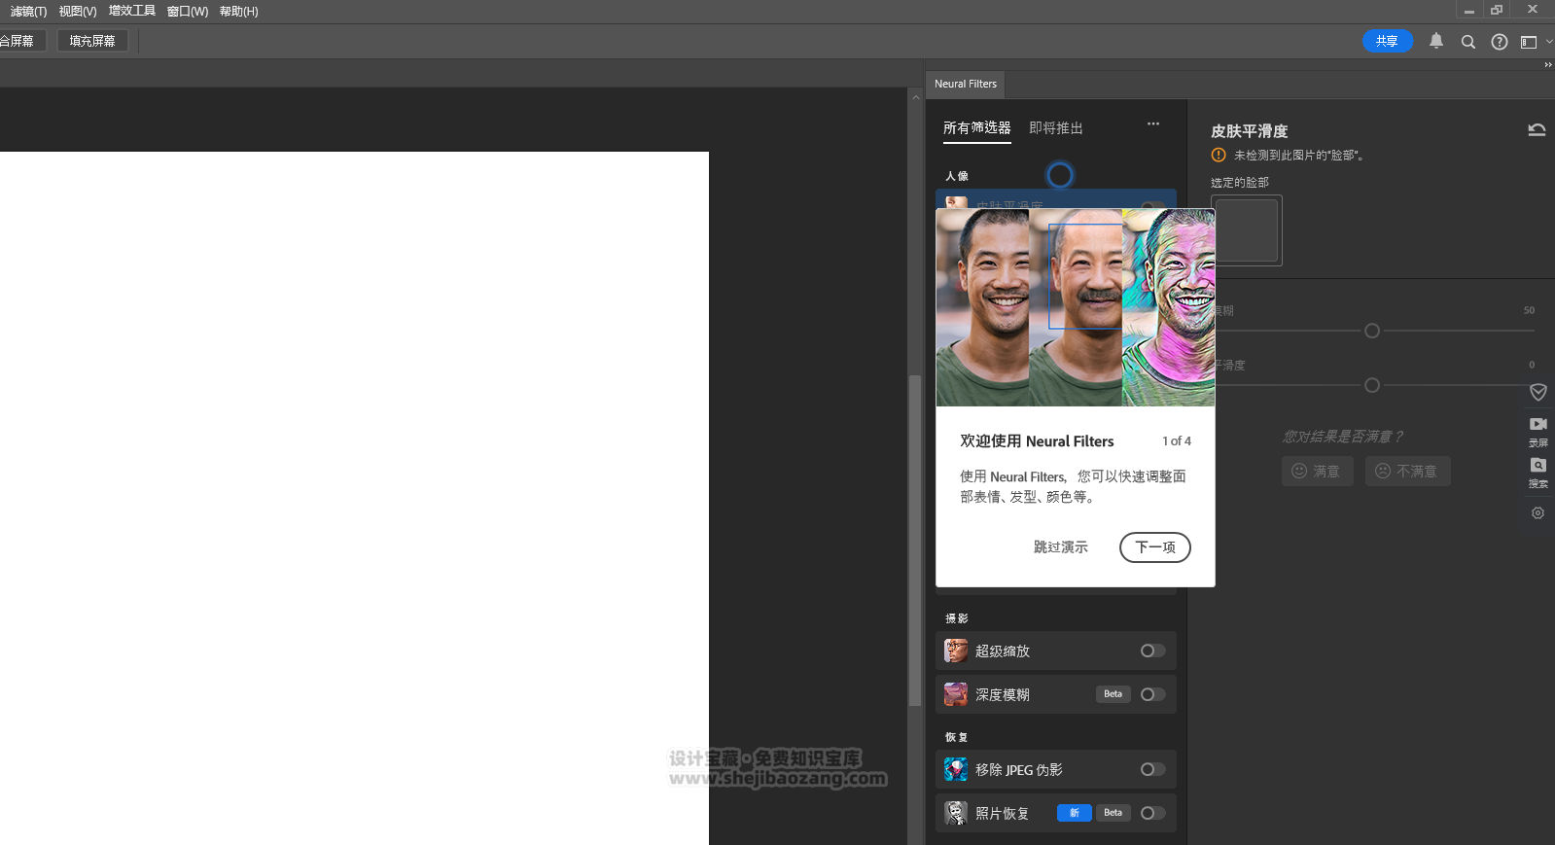1555x845 pixels.
Task: Click the 选定的脸部 face thumbnail box
Action: click(1246, 230)
